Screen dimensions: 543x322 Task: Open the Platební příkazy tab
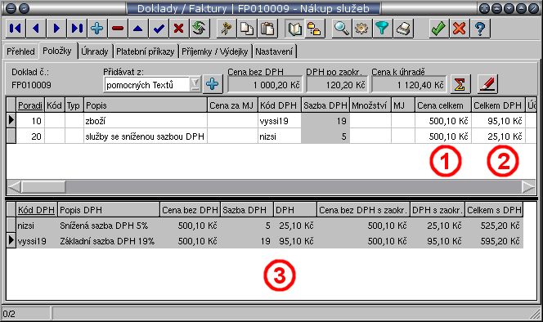[145, 51]
